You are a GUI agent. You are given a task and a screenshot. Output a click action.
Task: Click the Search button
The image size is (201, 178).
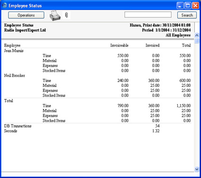coord(187,15)
